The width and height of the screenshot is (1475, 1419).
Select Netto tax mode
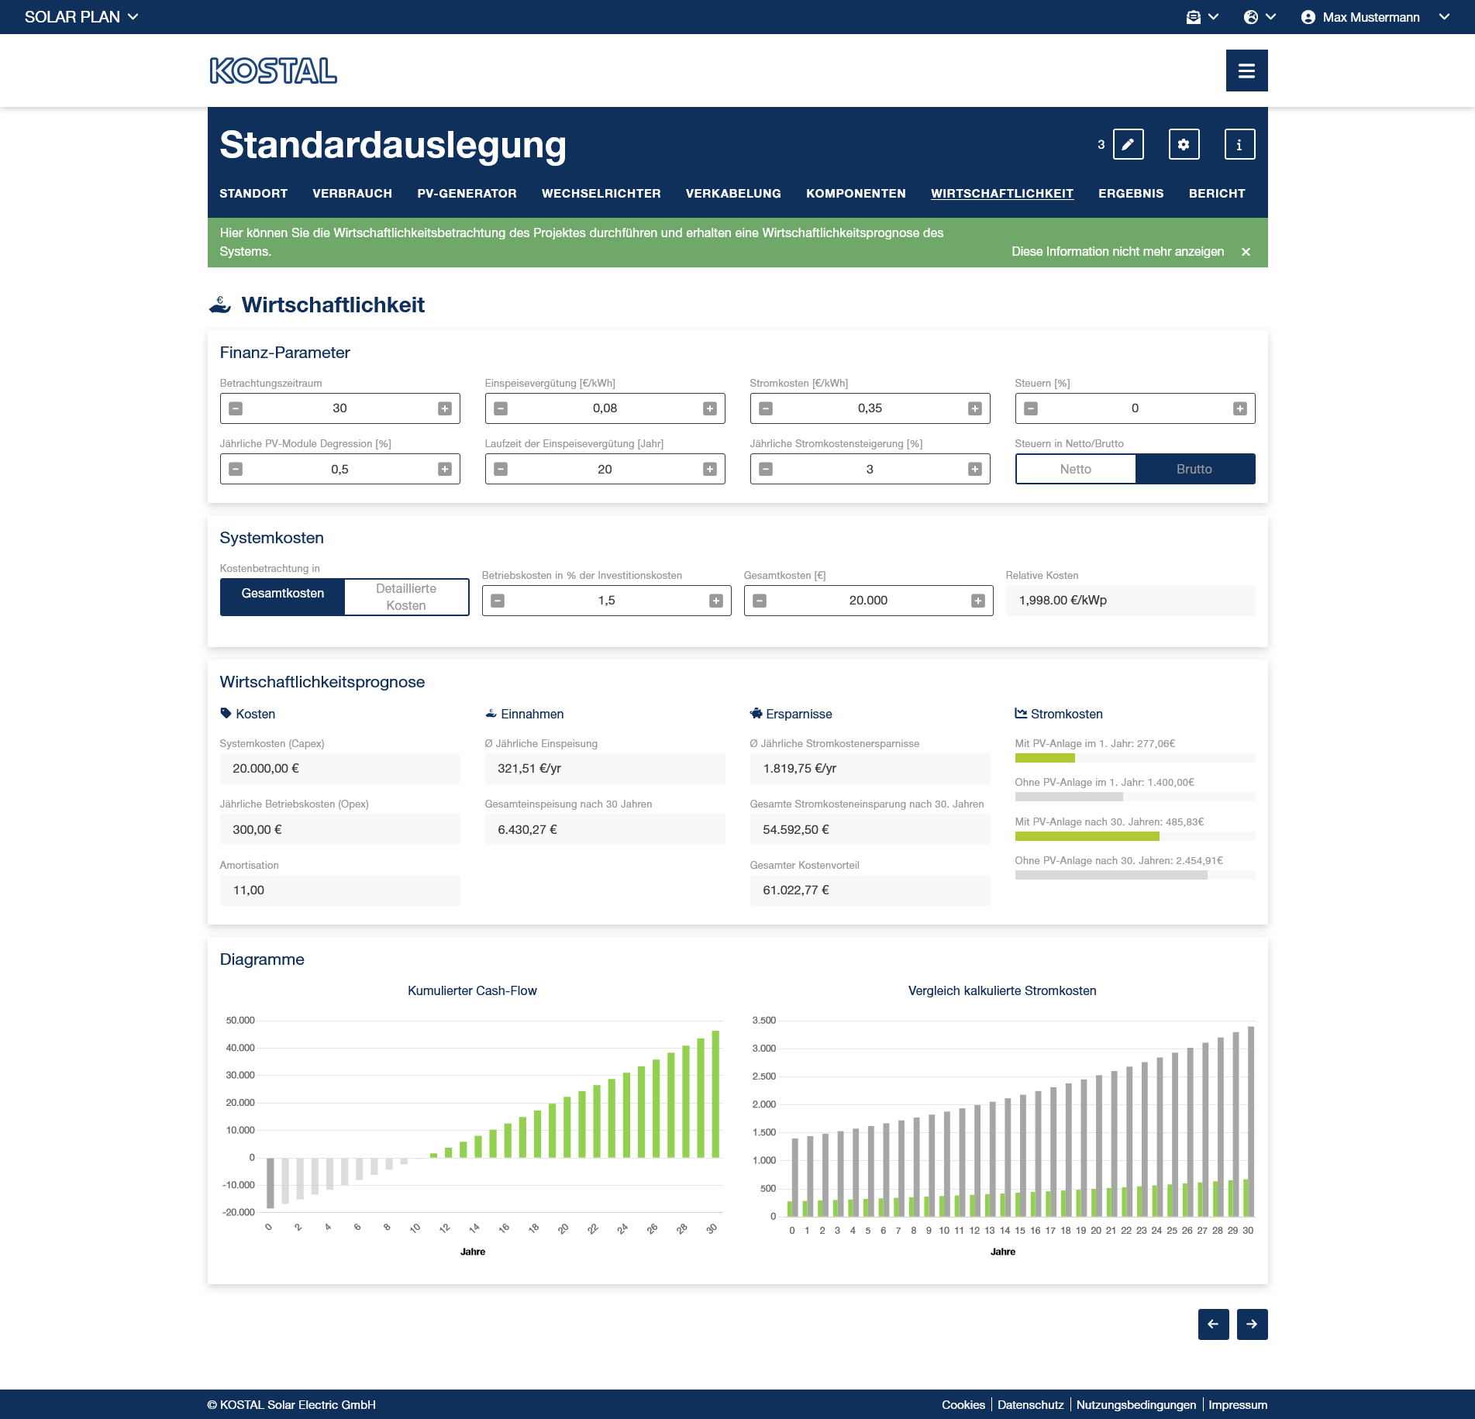(x=1075, y=469)
